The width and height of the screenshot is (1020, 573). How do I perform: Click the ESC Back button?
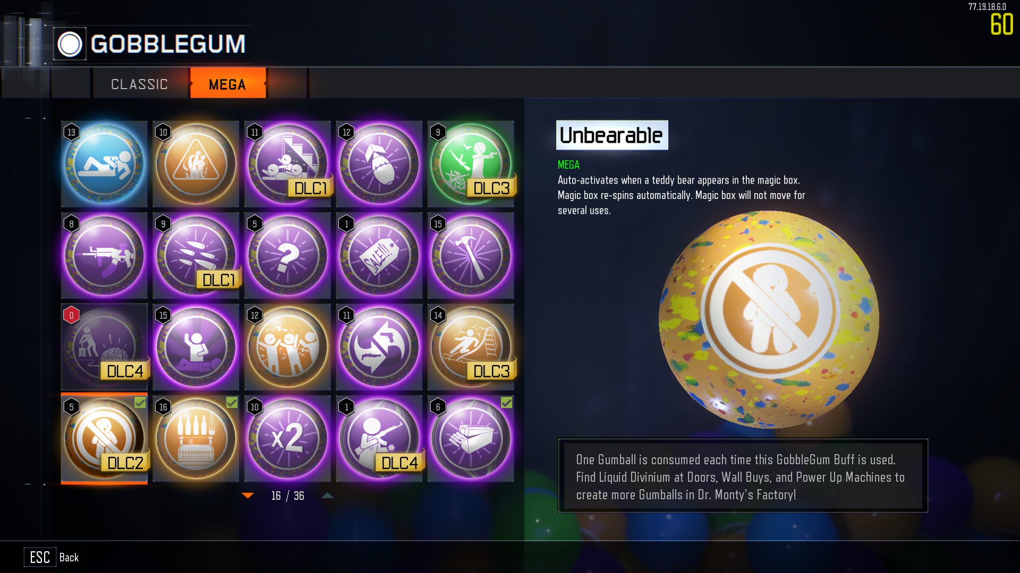[x=52, y=557]
